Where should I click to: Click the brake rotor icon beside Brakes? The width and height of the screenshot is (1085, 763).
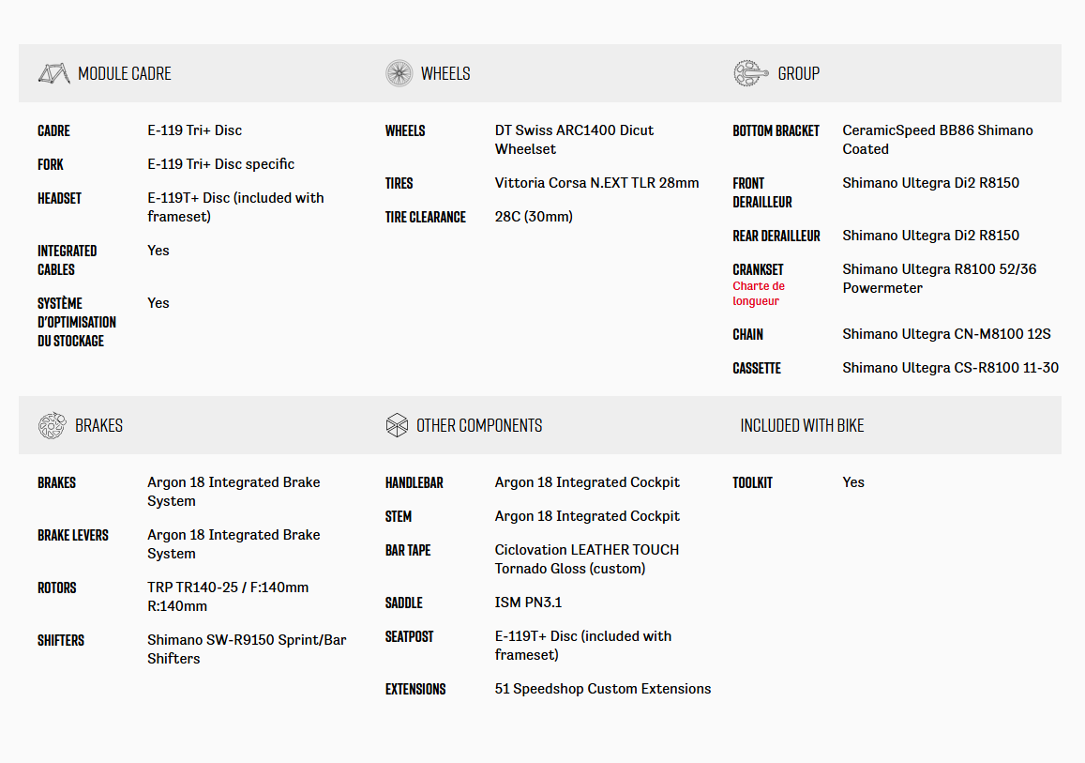pyautogui.click(x=52, y=425)
